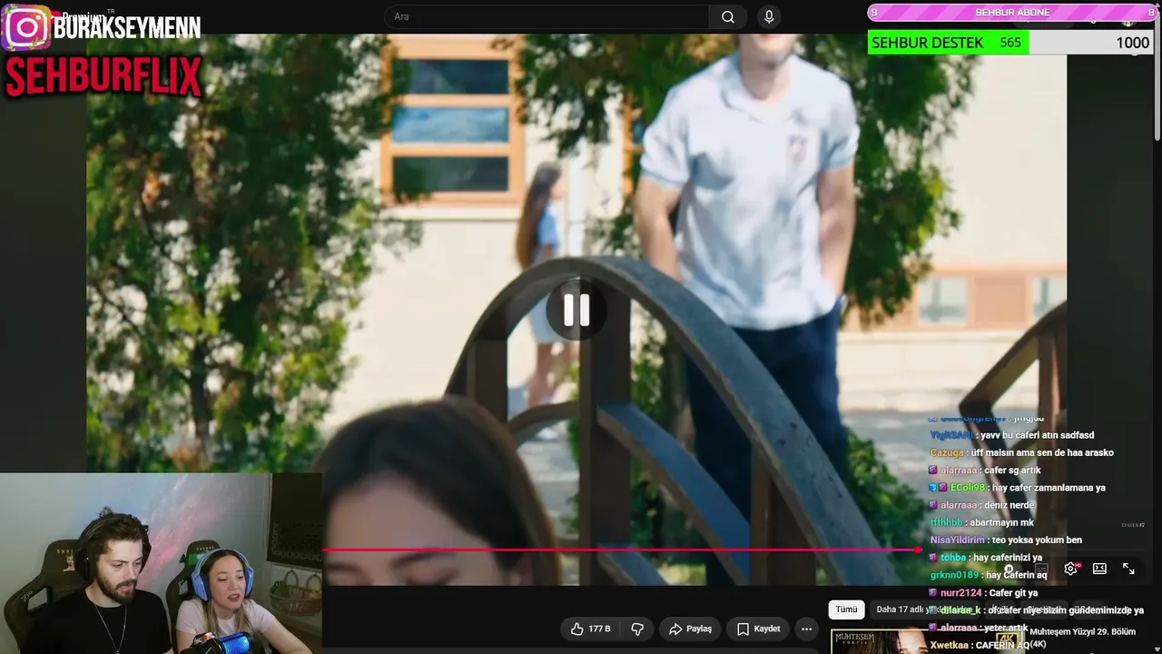Click the Instagram logo icon in the overlay
The height and width of the screenshot is (654, 1162).
coord(25,27)
